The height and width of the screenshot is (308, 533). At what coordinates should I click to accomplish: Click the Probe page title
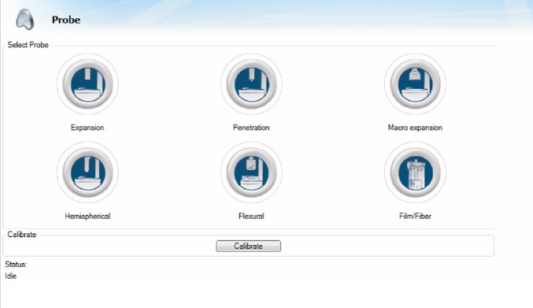(x=66, y=20)
